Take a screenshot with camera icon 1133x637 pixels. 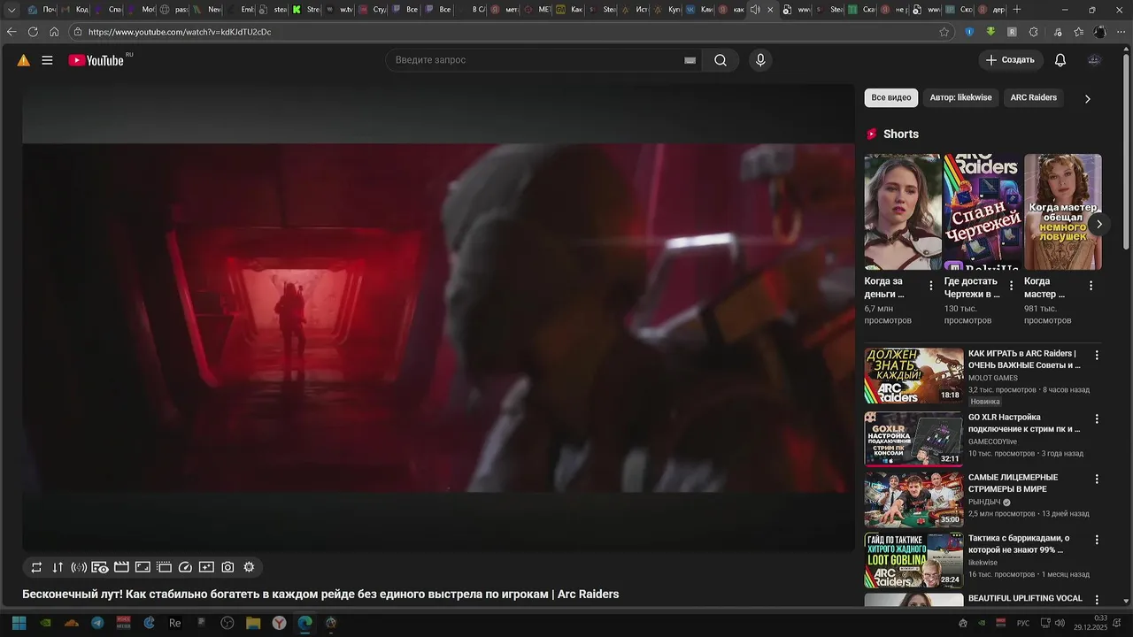tap(227, 567)
